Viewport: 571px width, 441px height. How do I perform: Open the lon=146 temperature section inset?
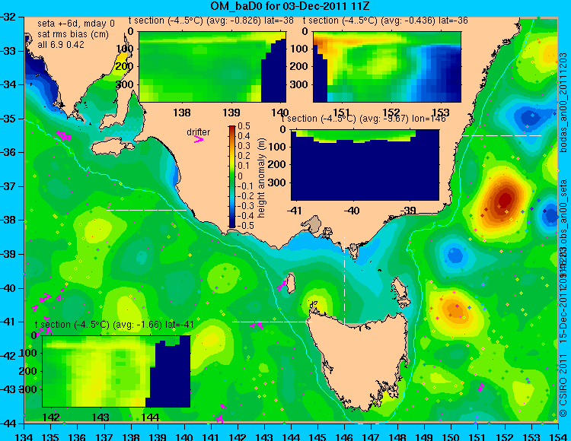click(x=365, y=165)
